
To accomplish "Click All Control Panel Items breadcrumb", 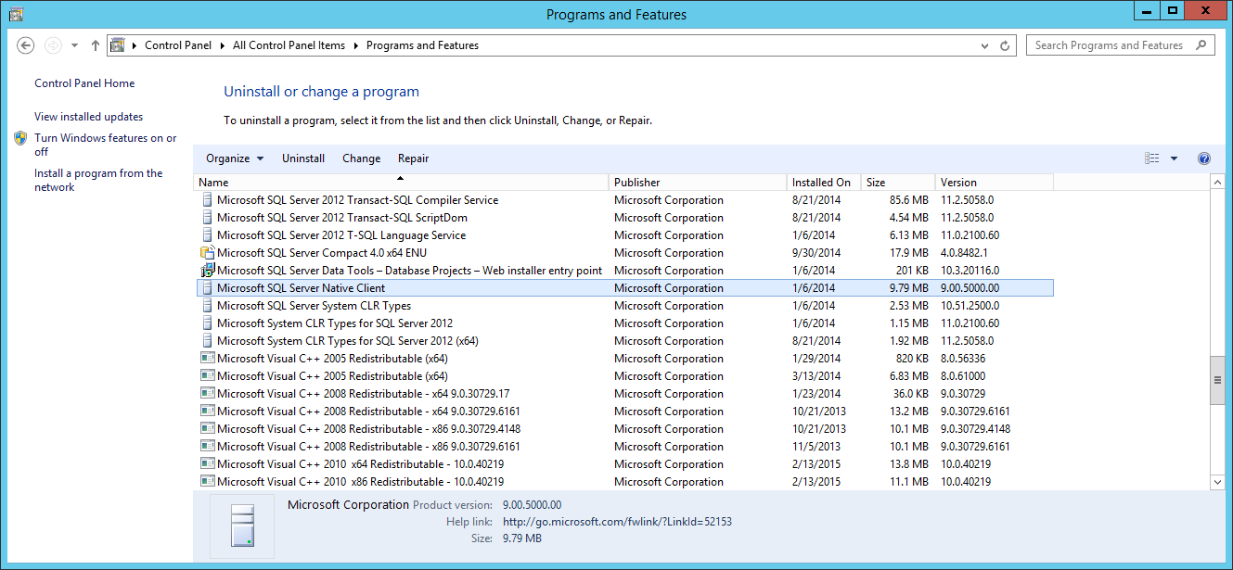I will (289, 45).
